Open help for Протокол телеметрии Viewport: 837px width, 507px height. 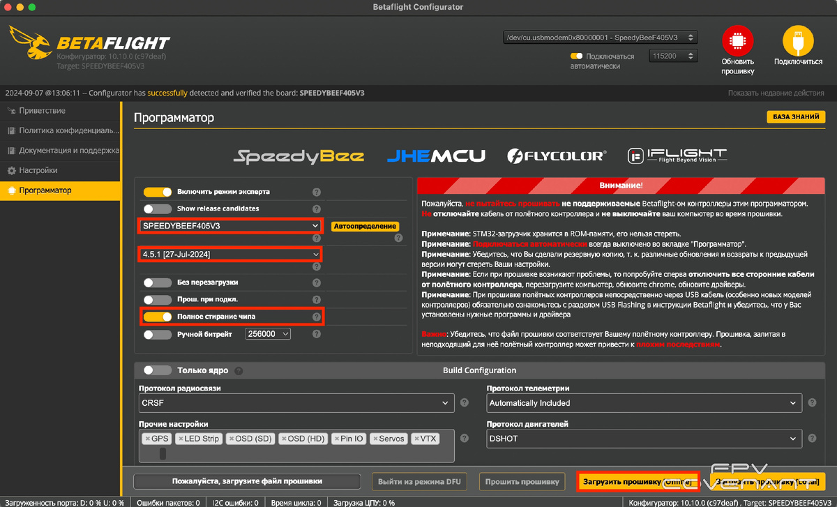[x=811, y=402]
